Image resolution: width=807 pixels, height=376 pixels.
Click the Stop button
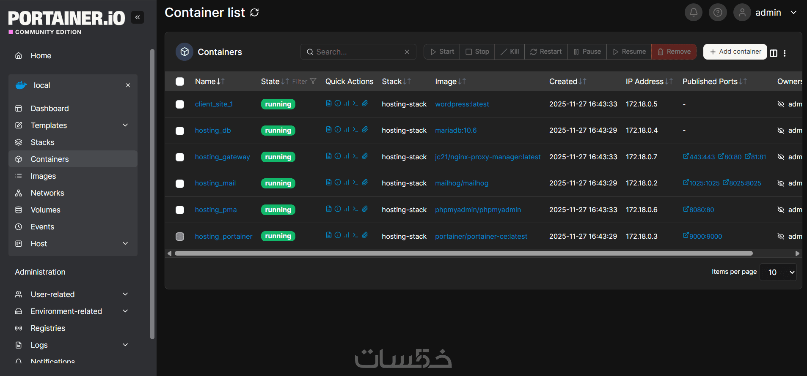pyautogui.click(x=477, y=52)
